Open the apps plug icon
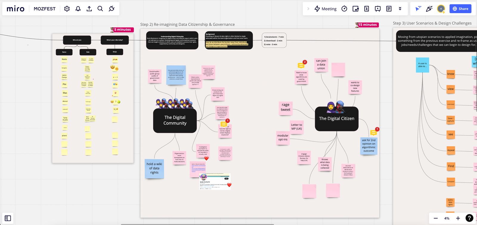477x225 pixels. [x=111, y=9]
